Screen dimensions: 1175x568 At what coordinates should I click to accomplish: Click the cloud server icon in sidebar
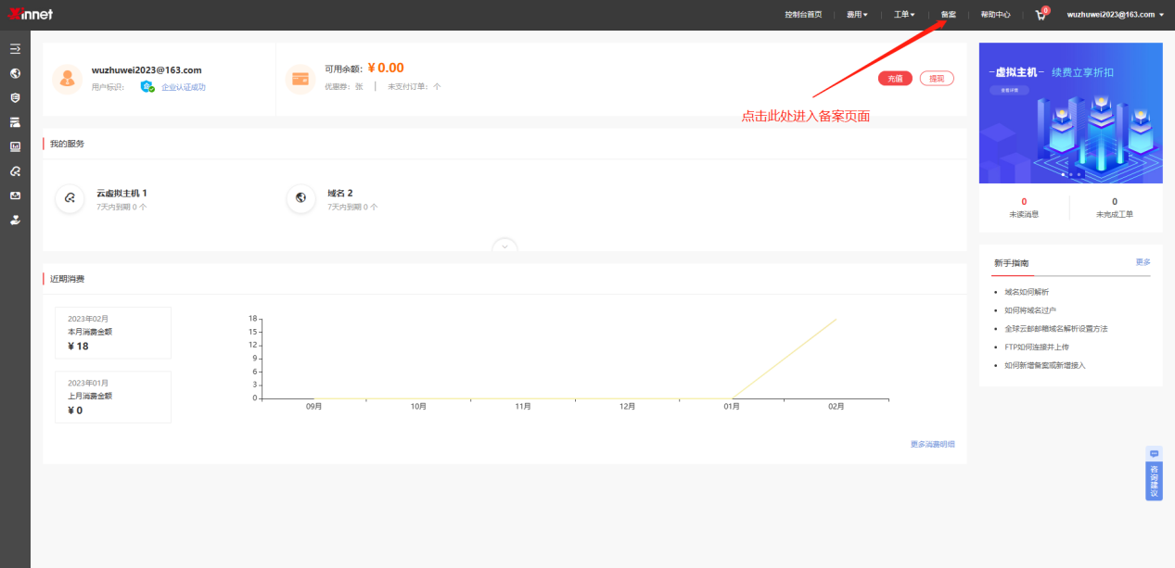tap(15, 122)
